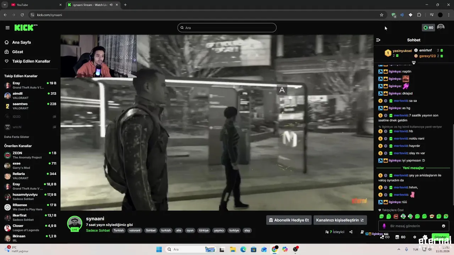Pick the last green heart-eyes emote
454x255 pixels.
(x=446, y=216)
